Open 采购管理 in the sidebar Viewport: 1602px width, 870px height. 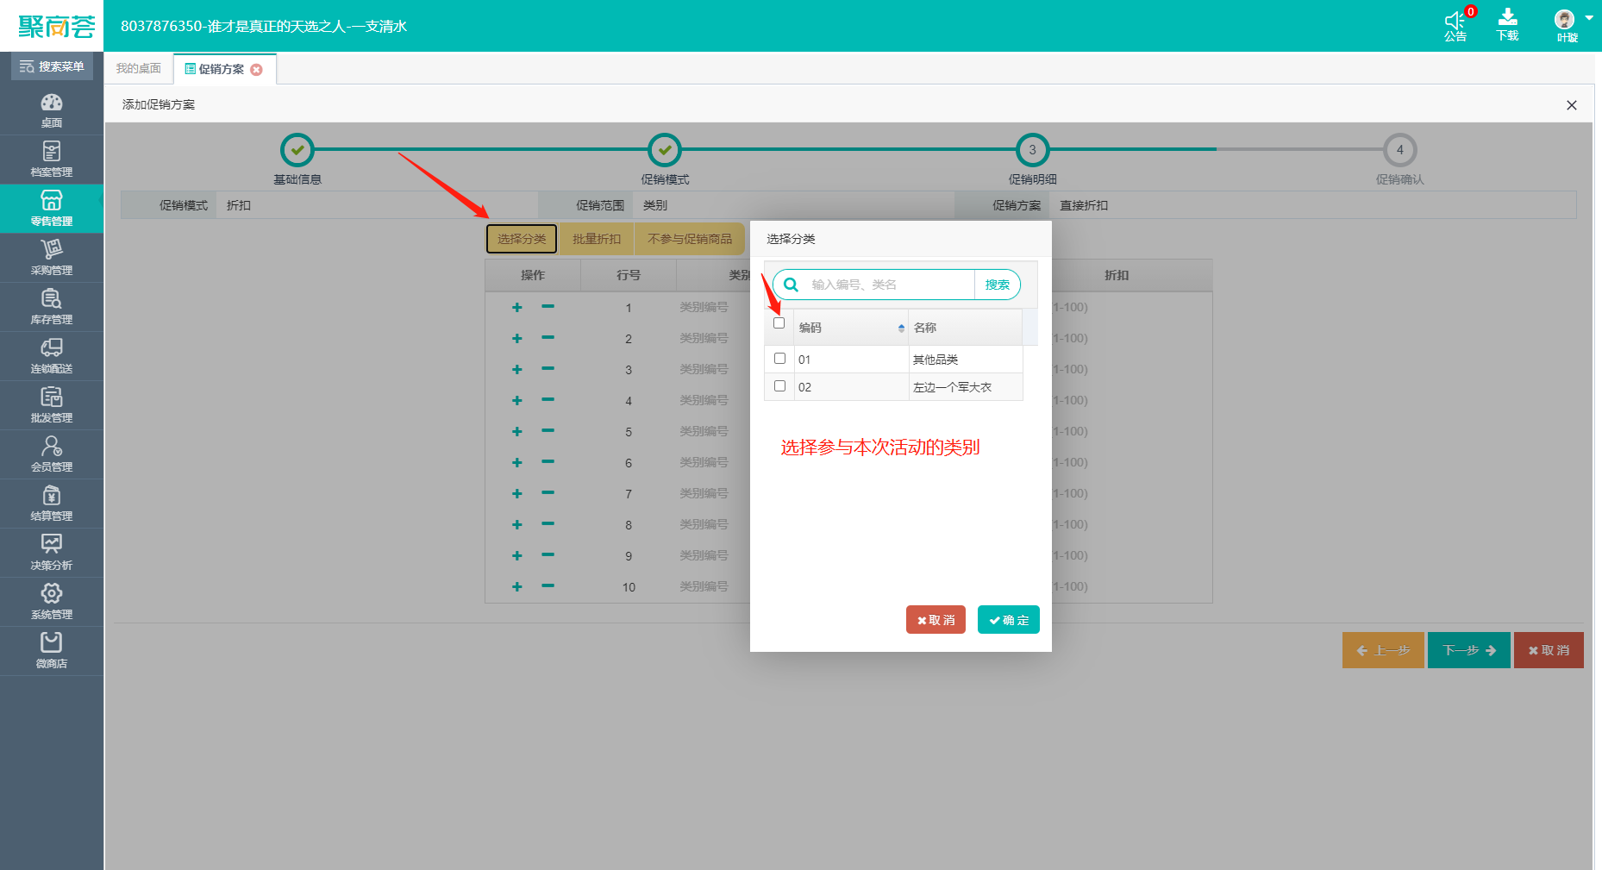click(x=52, y=258)
